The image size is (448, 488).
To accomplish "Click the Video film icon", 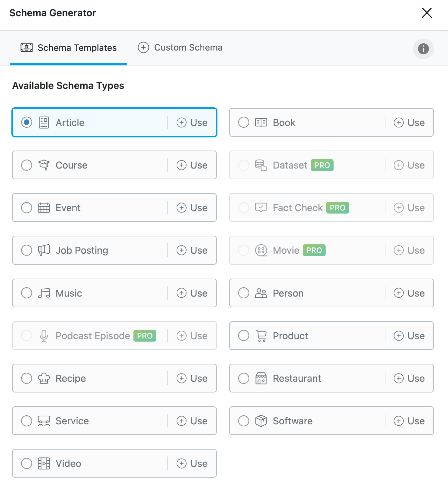I will tap(44, 463).
